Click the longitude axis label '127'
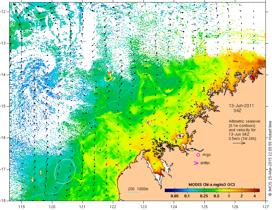The width and height of the screenshot is (272, 210). pos(266,207)
